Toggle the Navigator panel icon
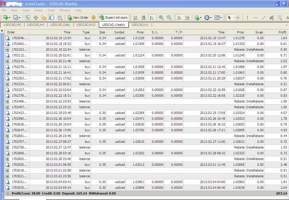 [44, 17]
